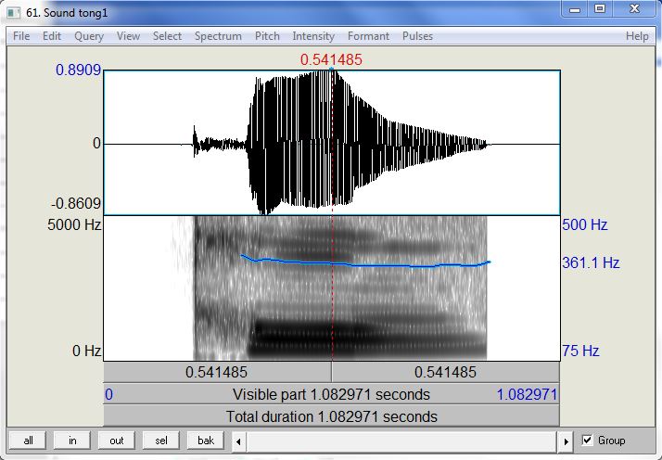Screen dimensions: 662x460
Task: Click the scrollbar left arrow
Action: pyautogui.click(x=239, y=441)
